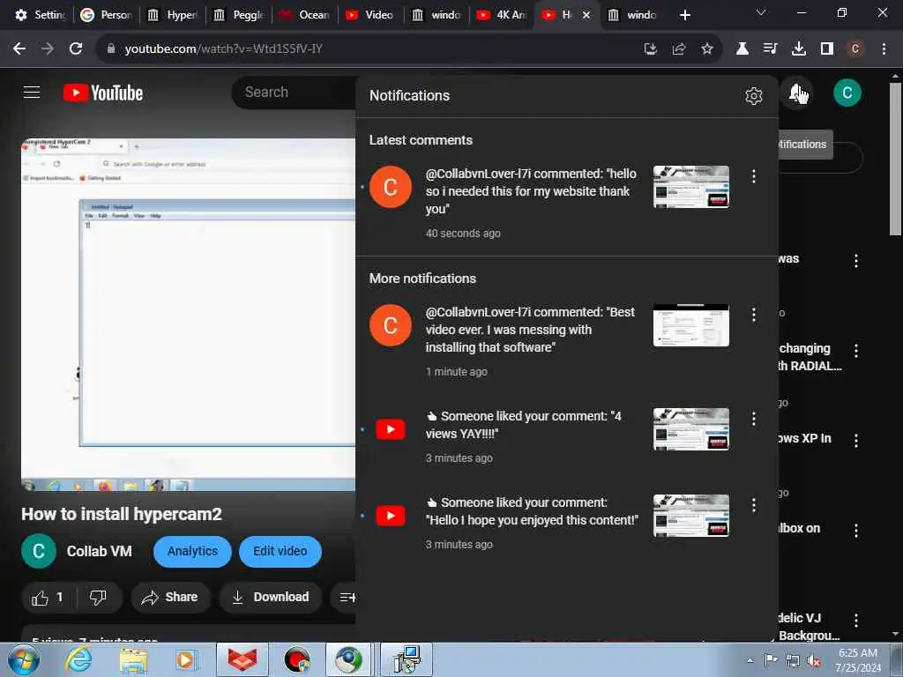Open options for the "lbox on" sidebar video
The width and height of the screenshot is (903, 677).
coord(856,530)
